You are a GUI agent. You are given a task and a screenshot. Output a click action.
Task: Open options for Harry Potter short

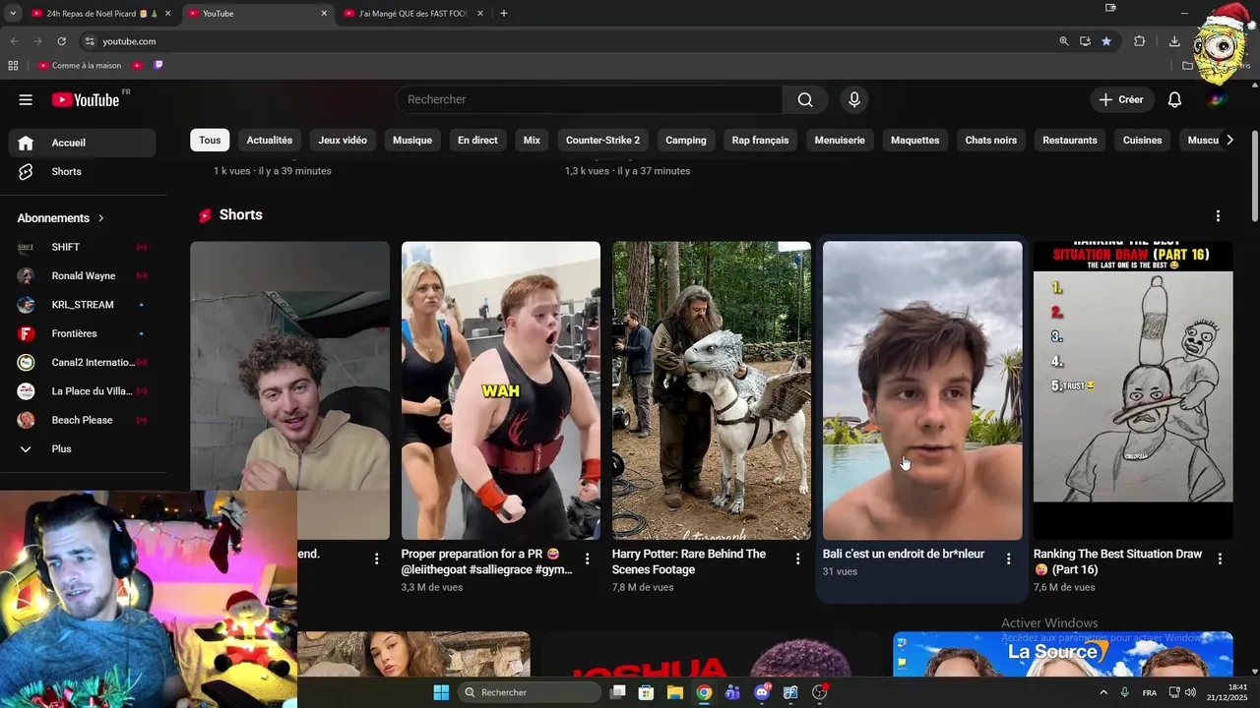tap(798, 559)
